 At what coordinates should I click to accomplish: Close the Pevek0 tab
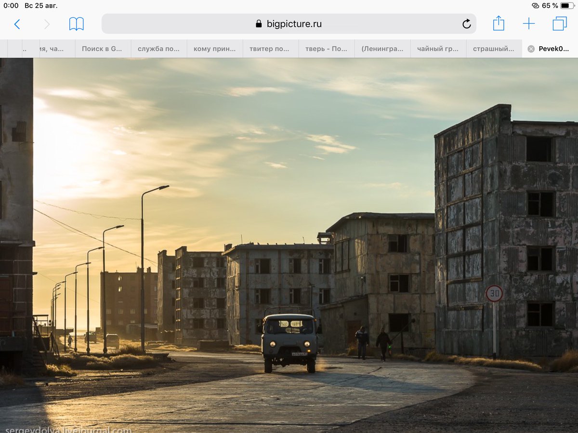[x=531, y=49]
